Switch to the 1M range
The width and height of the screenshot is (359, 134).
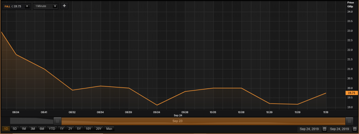23,129
